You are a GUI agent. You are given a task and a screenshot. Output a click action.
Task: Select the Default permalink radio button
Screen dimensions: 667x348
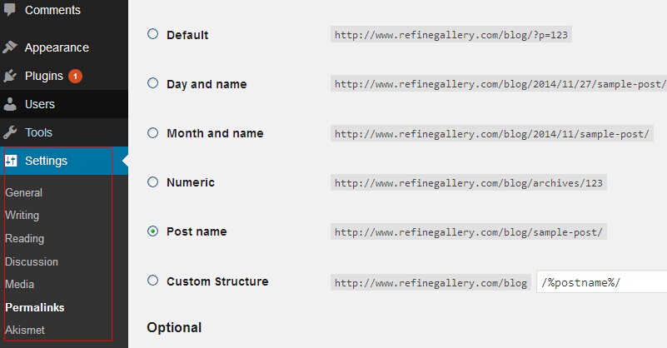tap(152, 34)
